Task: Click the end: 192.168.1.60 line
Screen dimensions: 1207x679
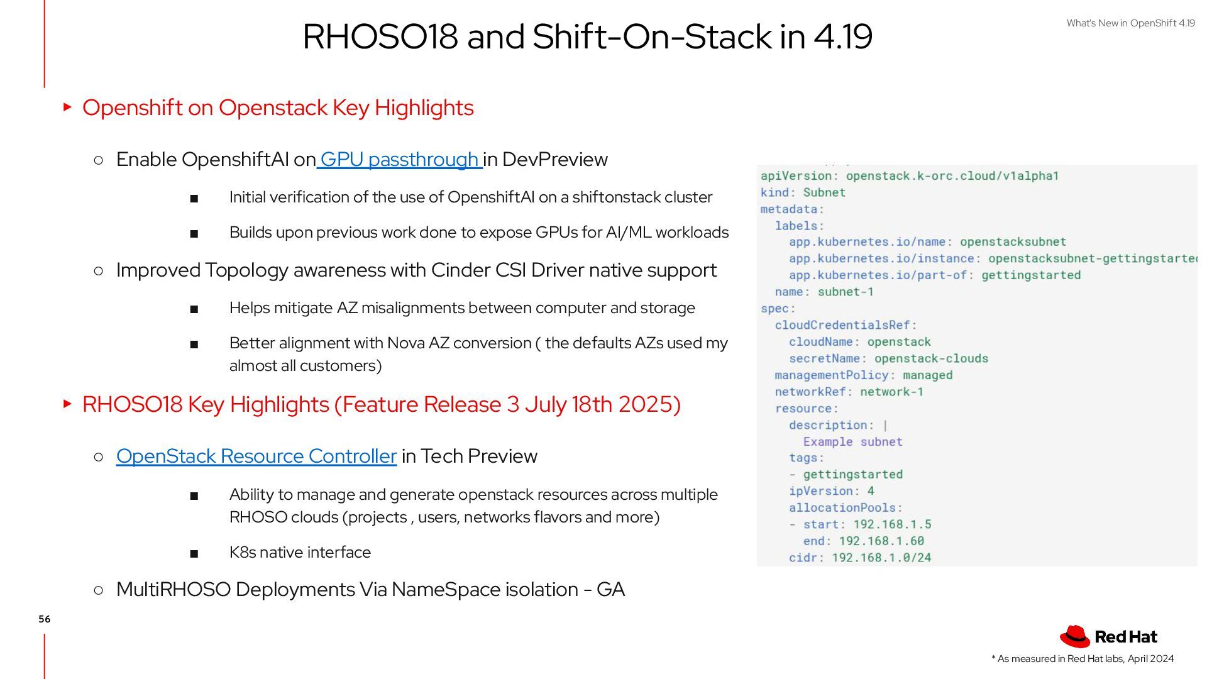Action: pyautogui.click(x=863, y=541)
